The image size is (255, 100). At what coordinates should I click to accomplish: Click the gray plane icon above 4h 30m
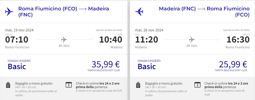point(64,39)
